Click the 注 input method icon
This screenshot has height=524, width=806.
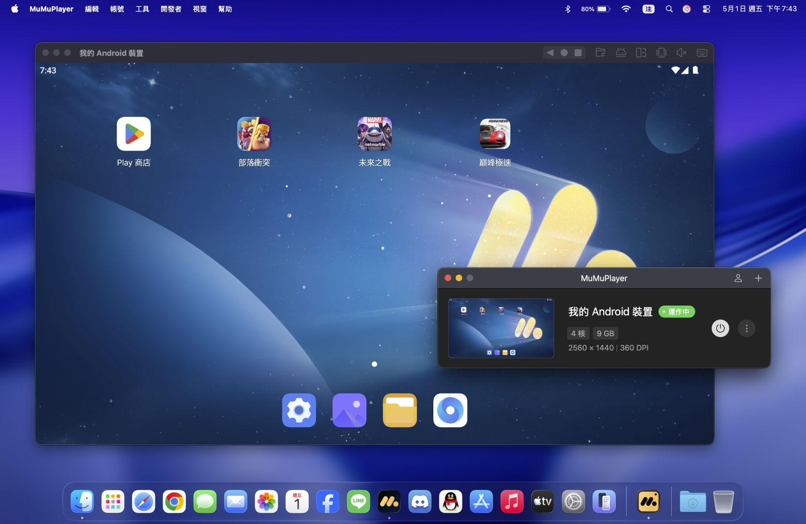click(x=648, y=9)
